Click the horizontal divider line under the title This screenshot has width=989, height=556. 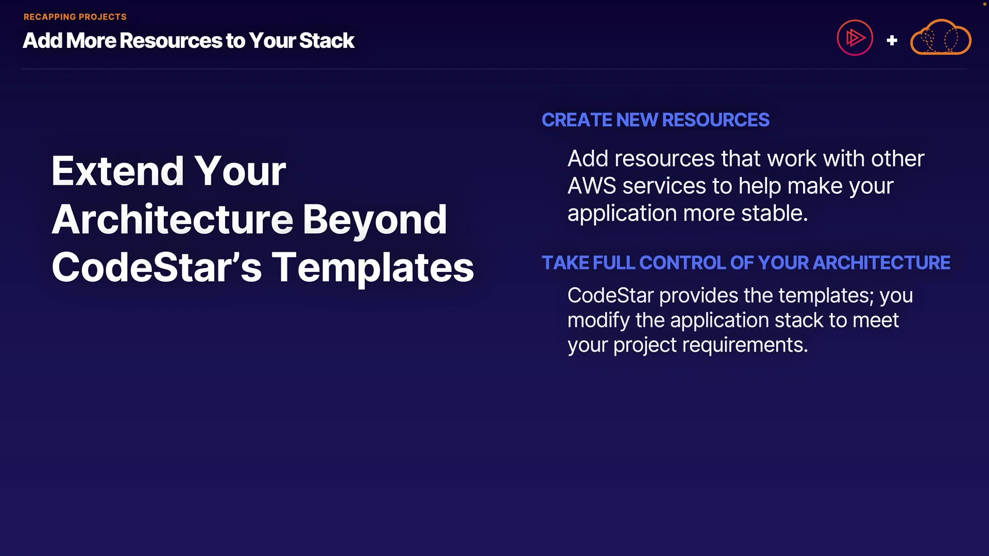[494, 68]
